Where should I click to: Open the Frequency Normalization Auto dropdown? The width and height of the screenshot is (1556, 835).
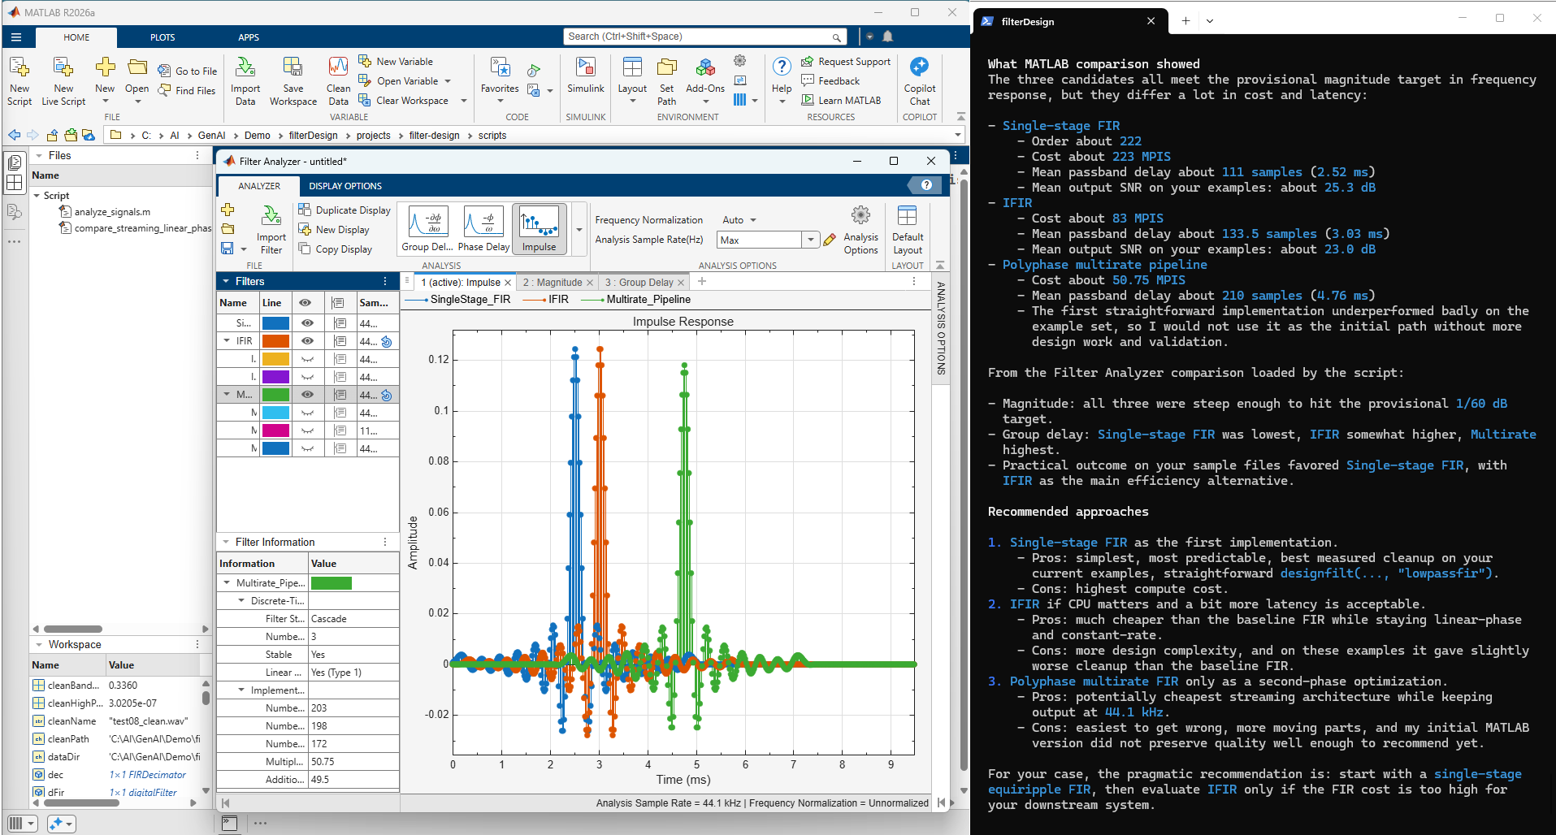(x=739, y=220)
